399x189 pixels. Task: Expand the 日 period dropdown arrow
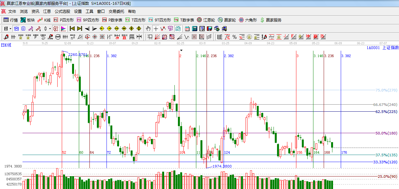11,29
